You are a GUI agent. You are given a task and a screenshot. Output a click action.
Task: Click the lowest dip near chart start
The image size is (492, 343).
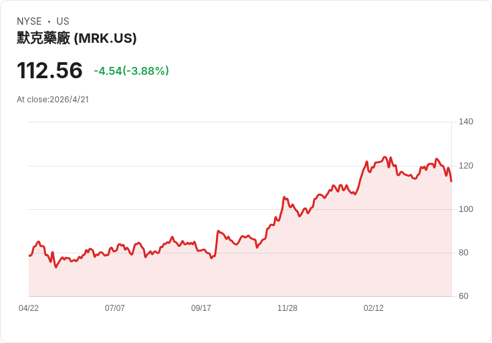[56, 267]
